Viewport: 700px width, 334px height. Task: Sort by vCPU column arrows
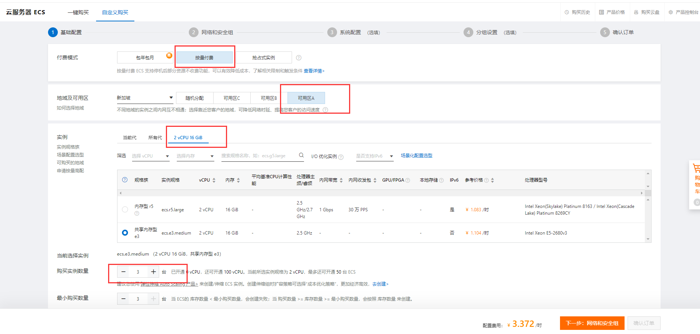pos(214,181)
